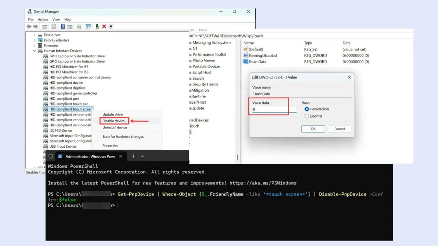Click the blue Help icon in Device Manager toolbar
The image size is (438, 246).
[63, 27]
